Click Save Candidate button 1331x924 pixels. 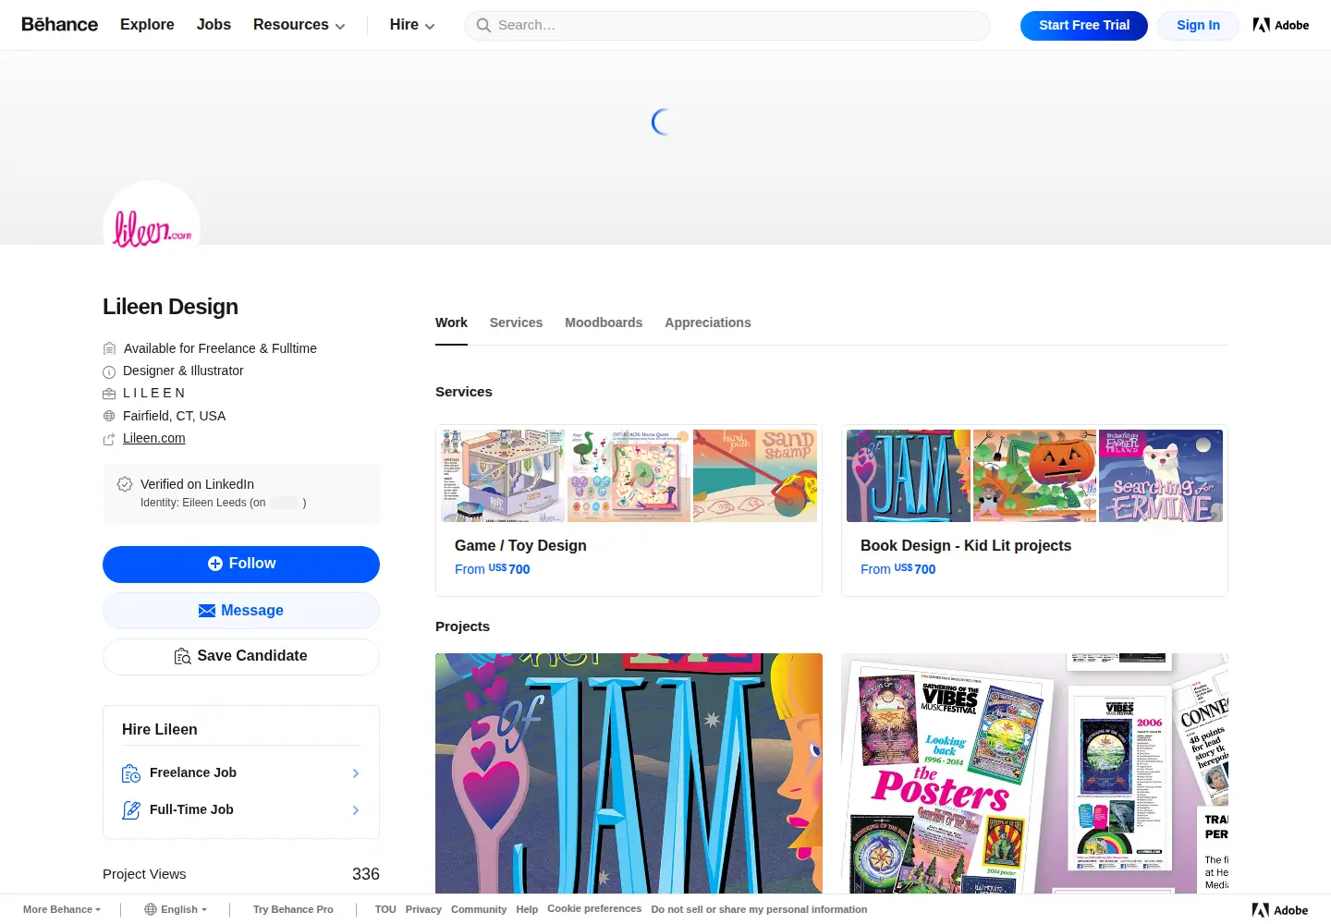pyautogui.click(x=241, y=657)
